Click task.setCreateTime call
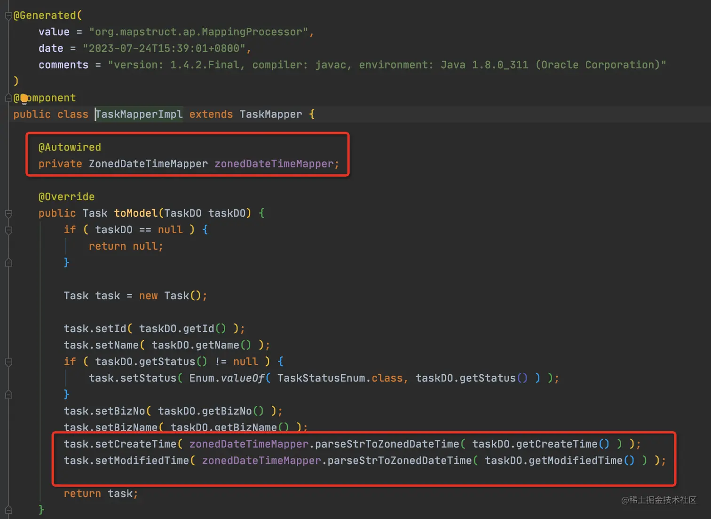 (120, 444)
